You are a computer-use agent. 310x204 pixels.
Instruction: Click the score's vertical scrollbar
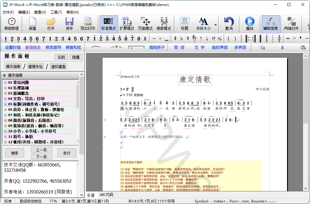306,122
